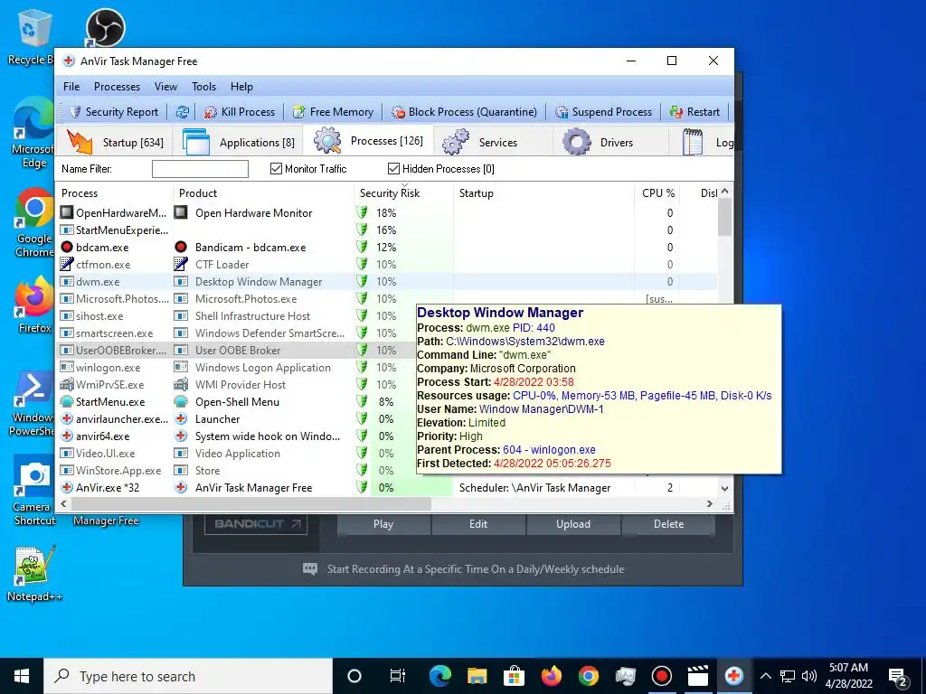Click the 18% security risk shield icon
This screenshot has width=926, height=694.
click(x=362, y=212)
